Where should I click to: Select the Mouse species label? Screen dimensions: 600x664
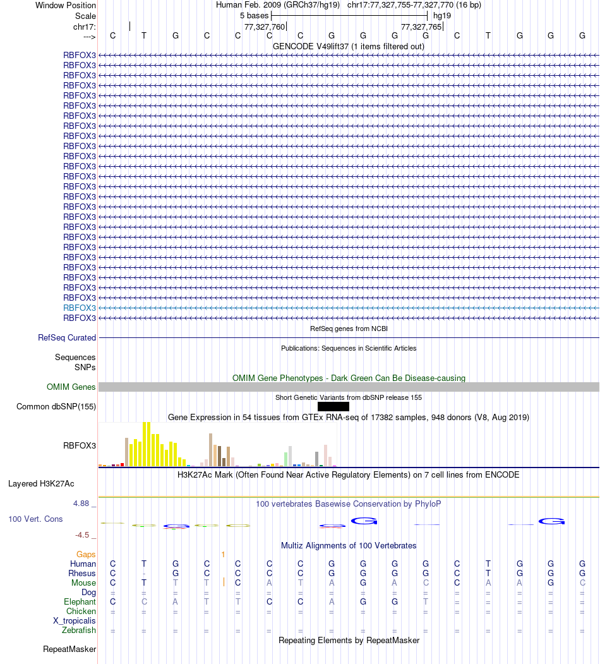click(83, 583)
